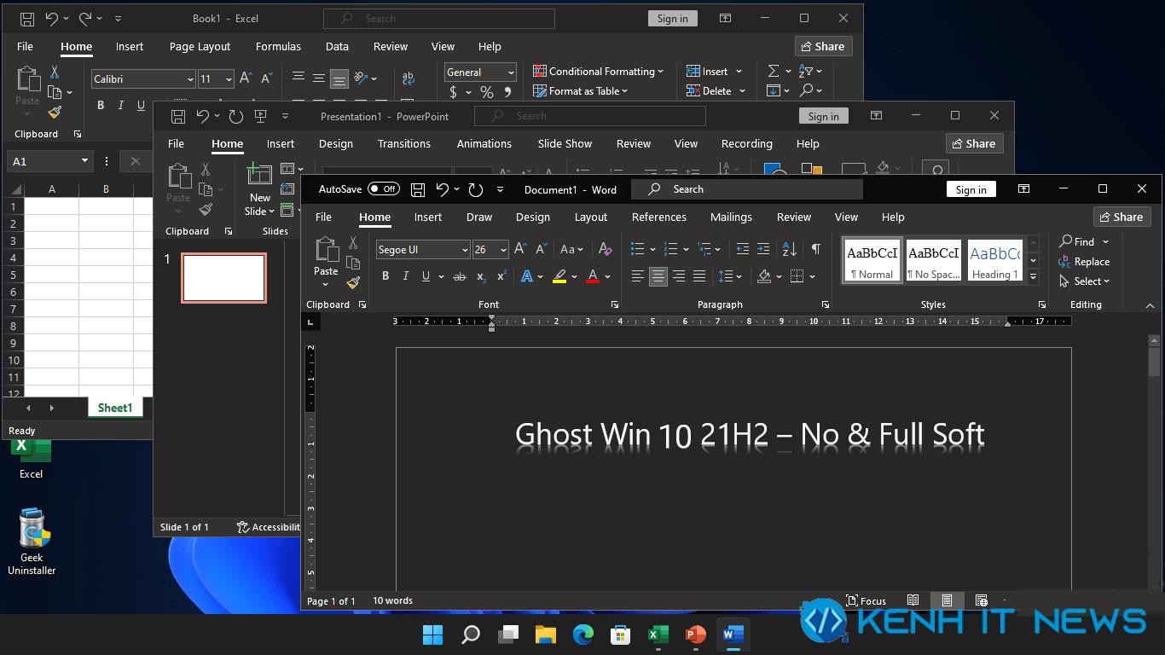Toggle Italic formatting in Word
The image size is (1165, 655).
[406, 276]
